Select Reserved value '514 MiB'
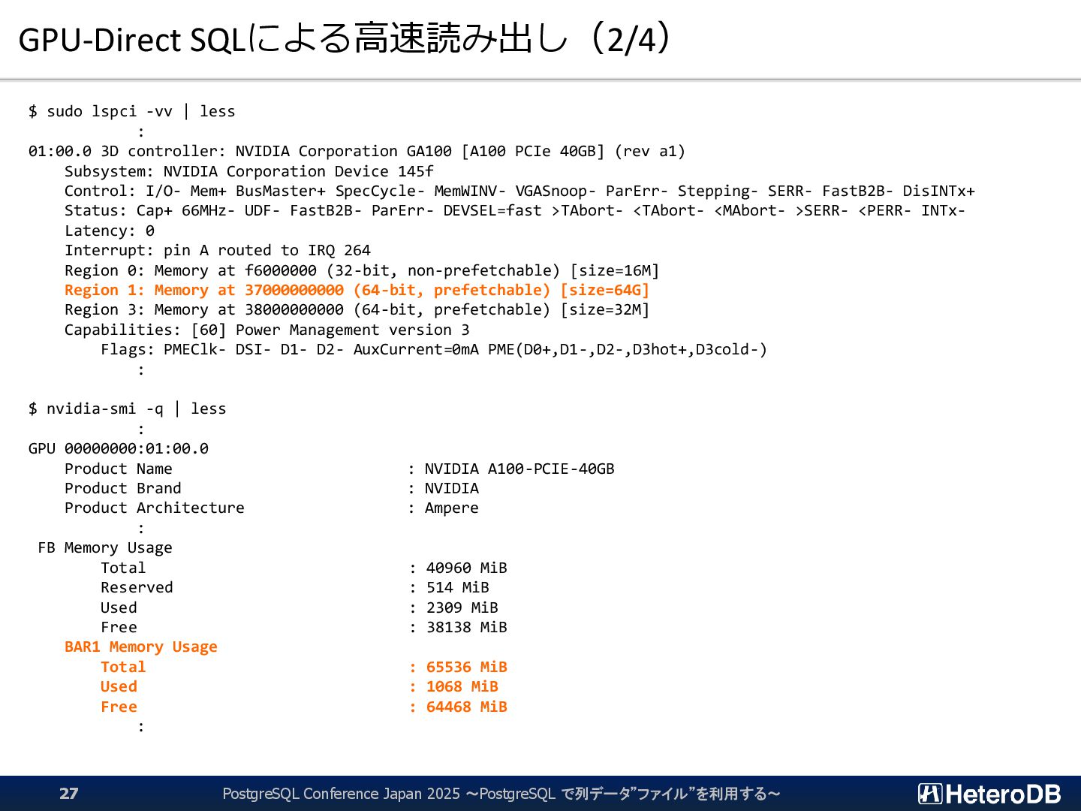Viewport: 1081px width, 811px height. (458, 587)
